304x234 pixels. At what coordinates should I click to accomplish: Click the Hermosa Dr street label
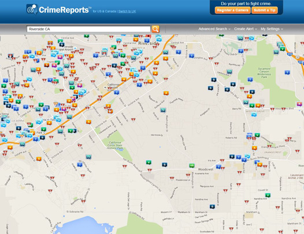(157, 135)
